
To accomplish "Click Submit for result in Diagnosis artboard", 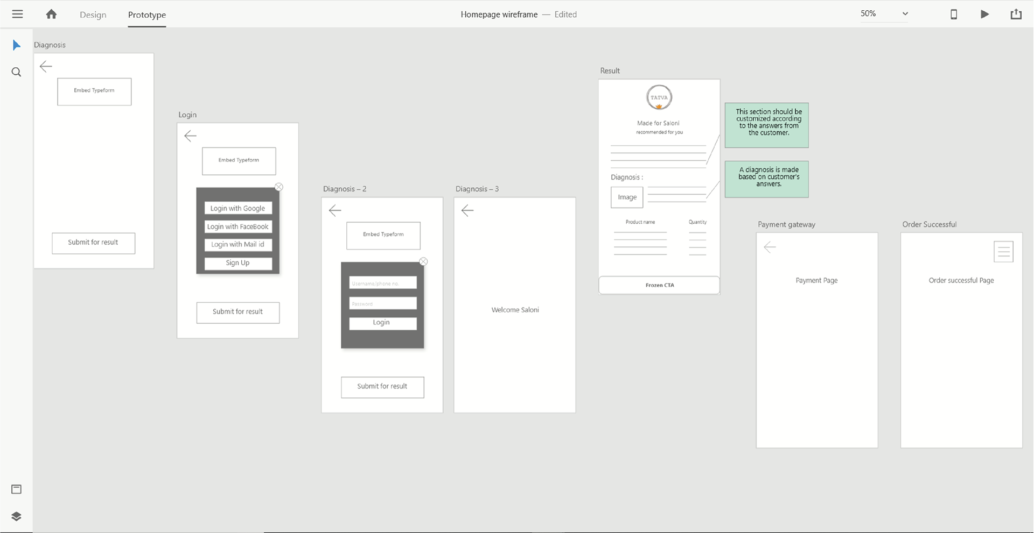I will [93, 243].
